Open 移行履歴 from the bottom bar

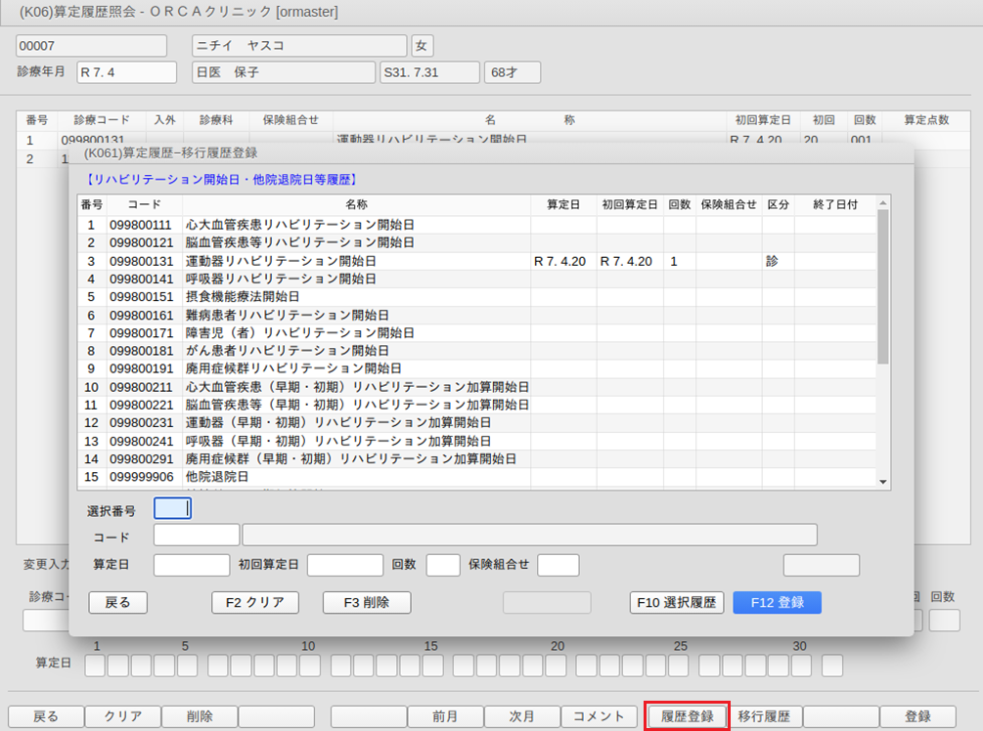764,716
